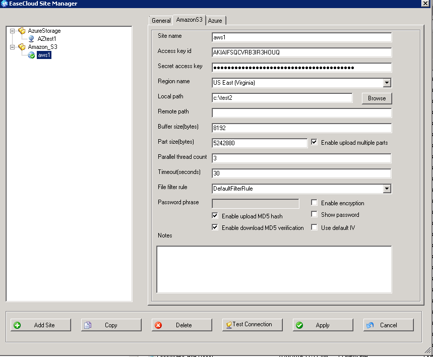Click the green Apply checkmark icon
Image resolution: width=433 pixels, height=357 pixels.
click(299, 325)
